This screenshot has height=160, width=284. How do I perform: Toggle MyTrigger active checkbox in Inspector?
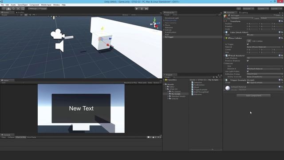point(229,16)
